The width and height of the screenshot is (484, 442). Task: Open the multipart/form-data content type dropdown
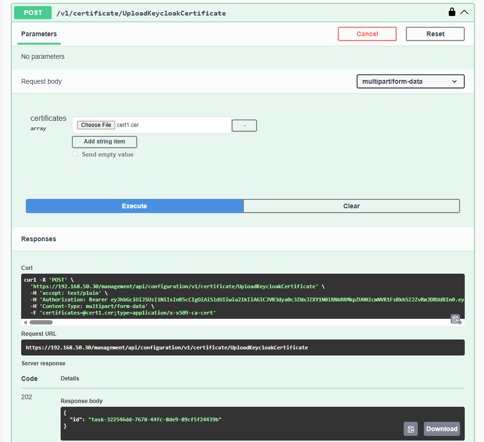(x=410, y=81)
